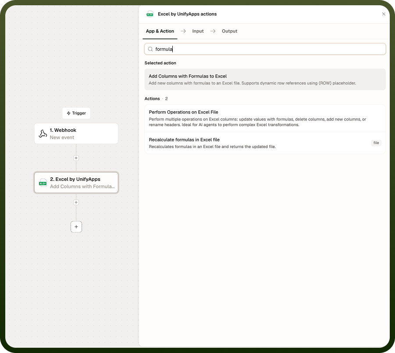Click the search magnifier icon
Screen dimensions: 395x353
[x=150, y=49]
